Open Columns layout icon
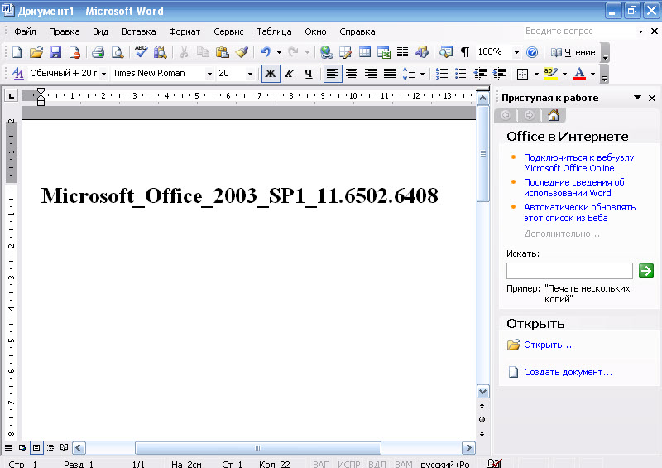662x468 pixels. [403, 52]
